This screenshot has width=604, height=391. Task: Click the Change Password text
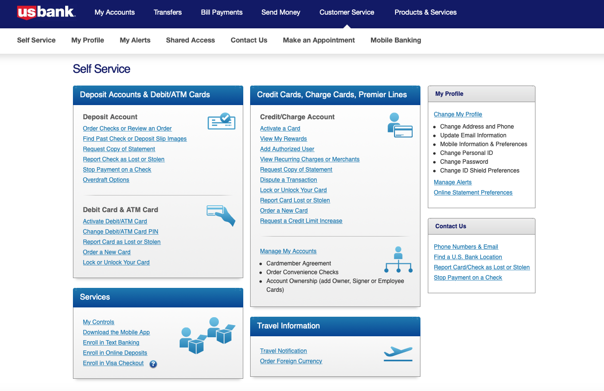tap(464, 162)
